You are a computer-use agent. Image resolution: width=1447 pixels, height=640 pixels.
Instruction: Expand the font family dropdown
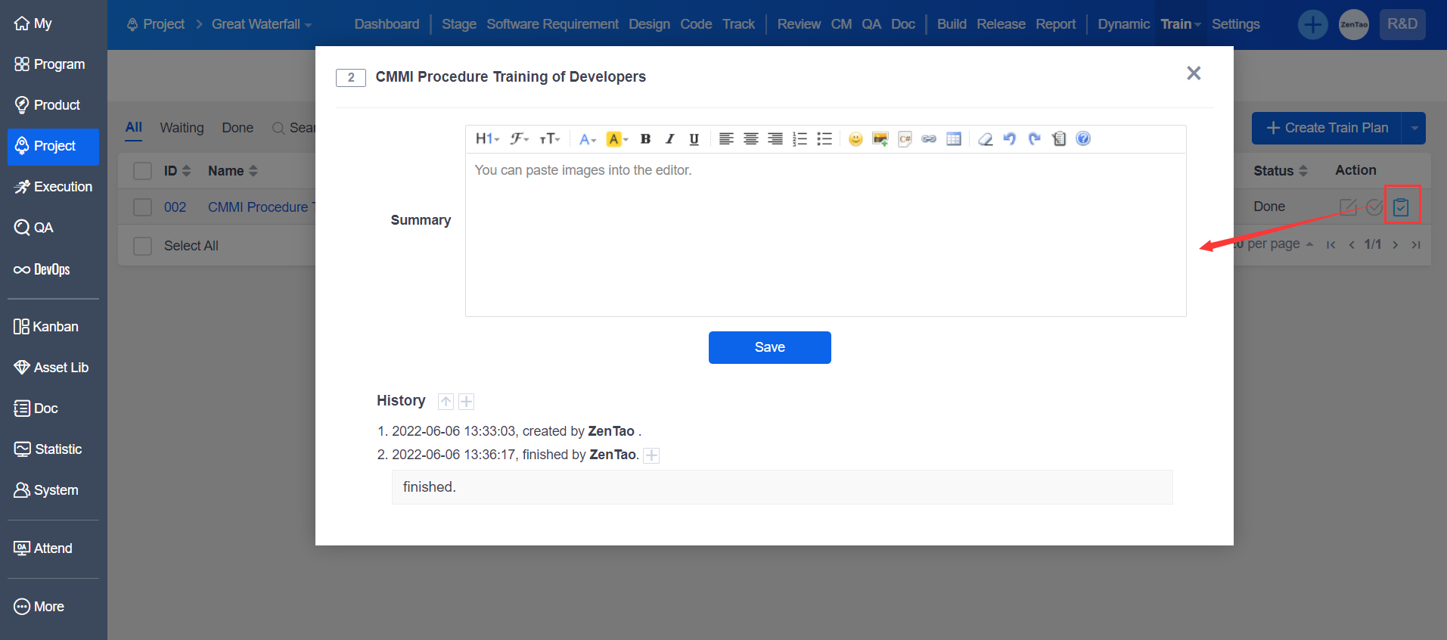pyautogui.click(x=519, y=138)
